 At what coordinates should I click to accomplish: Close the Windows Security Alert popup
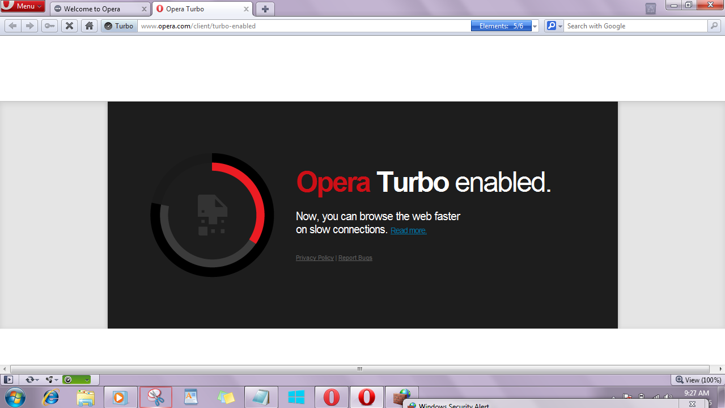point(692,404)
